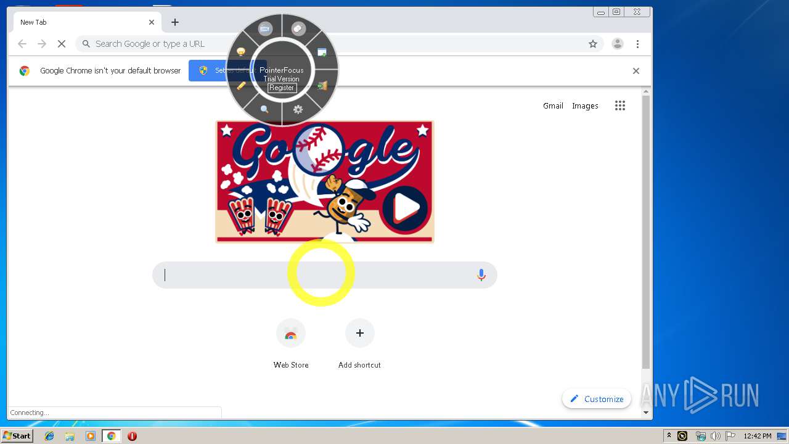Click the Google search box

325,275
